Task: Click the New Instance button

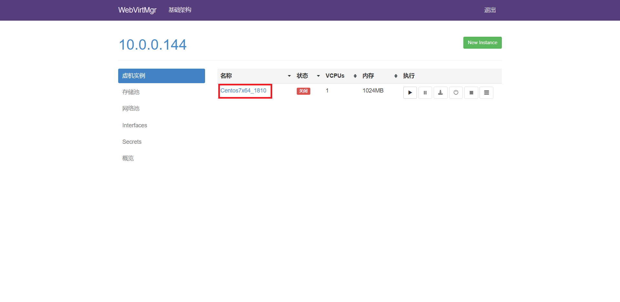Action: [x=482, y=43]
